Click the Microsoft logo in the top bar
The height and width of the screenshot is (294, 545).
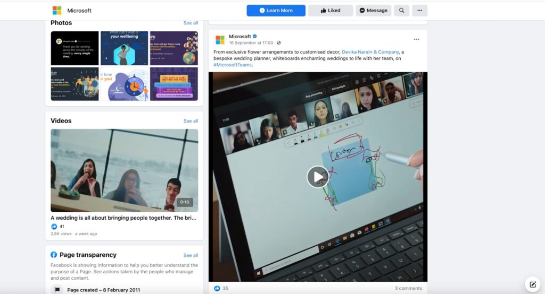(56, 11)
